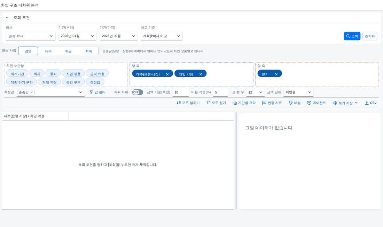383x227 pixels.
Task: Click the vertical splitter between table and chart
Action: (236, 161)
